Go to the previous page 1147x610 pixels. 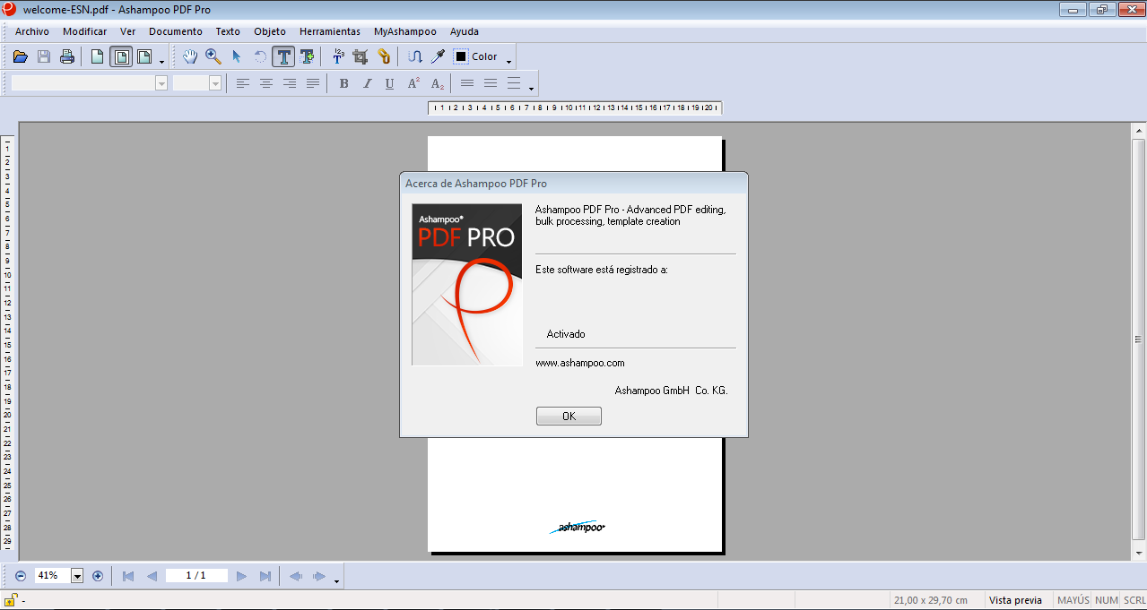[x=152, y=576]
